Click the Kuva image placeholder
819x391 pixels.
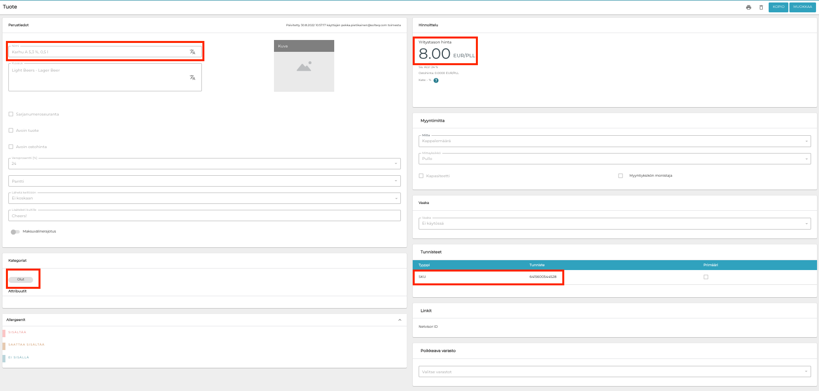pyautogui.click(x=304, y=67)
